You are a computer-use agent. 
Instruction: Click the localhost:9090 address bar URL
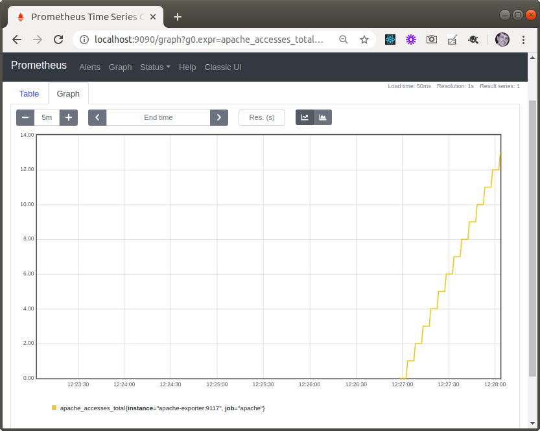209,40
